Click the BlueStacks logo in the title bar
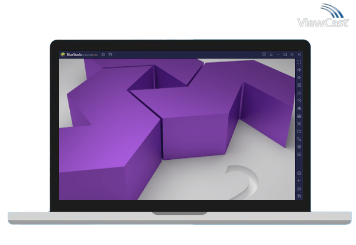 (63, 54)
